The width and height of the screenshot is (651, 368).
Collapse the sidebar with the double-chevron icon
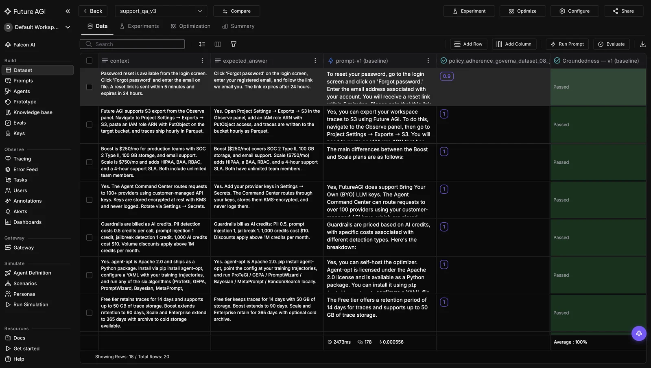coord(68,11)
